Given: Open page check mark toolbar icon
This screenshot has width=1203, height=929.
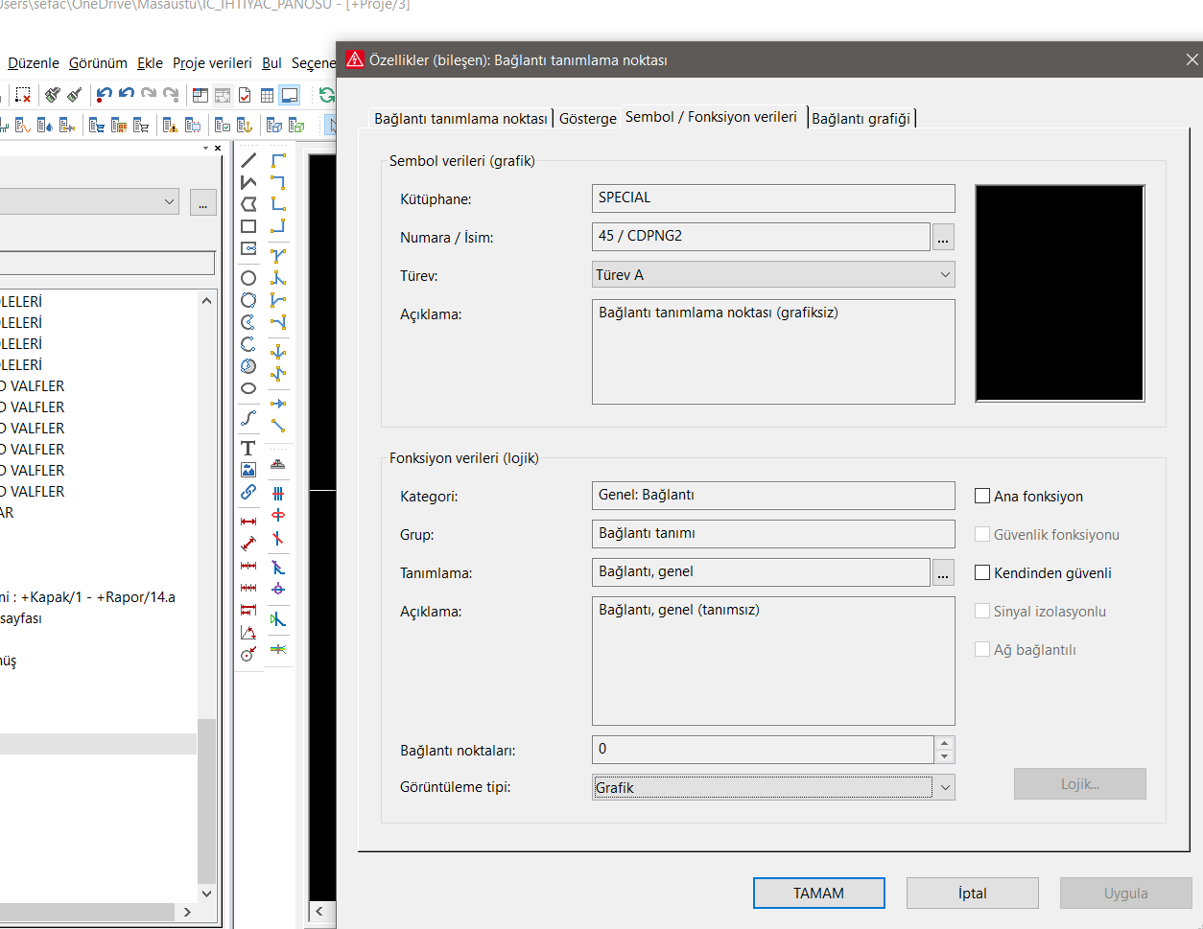Looking at the screenshot, I should [x=245, y=95].
